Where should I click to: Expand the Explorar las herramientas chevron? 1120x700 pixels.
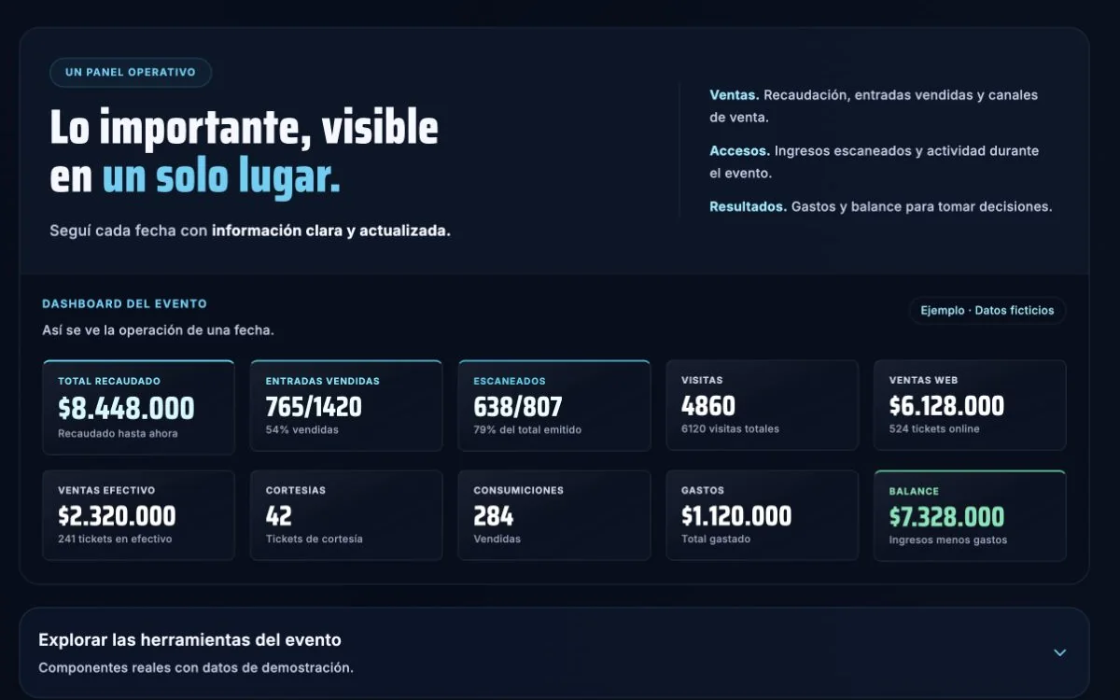1059,652
